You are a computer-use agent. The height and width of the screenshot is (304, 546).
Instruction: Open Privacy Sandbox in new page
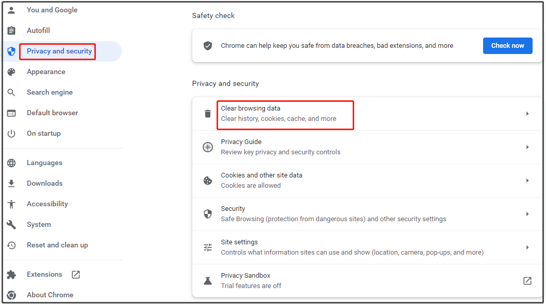coord(527,280)
